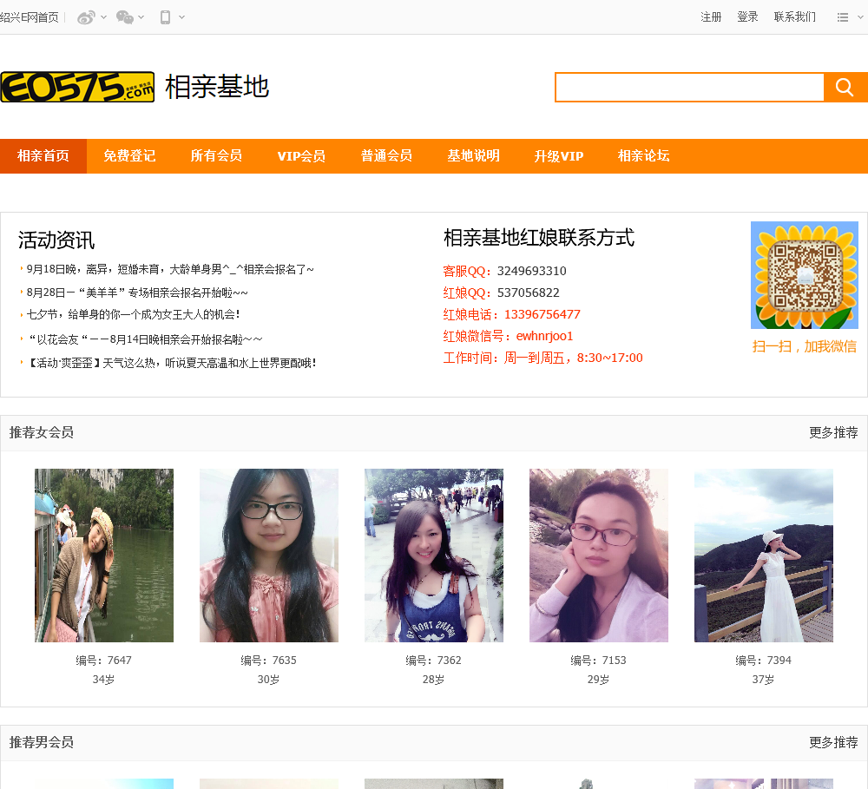Expand the WeChat dropdown arrow
The image size is (868, 789).
coord(141,17)
